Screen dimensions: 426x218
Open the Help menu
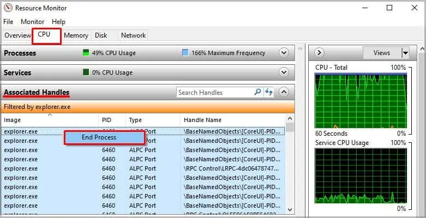(x=58, y=22)
